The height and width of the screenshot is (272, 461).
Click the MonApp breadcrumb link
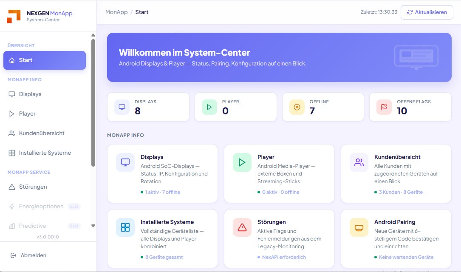pos(116,12)
